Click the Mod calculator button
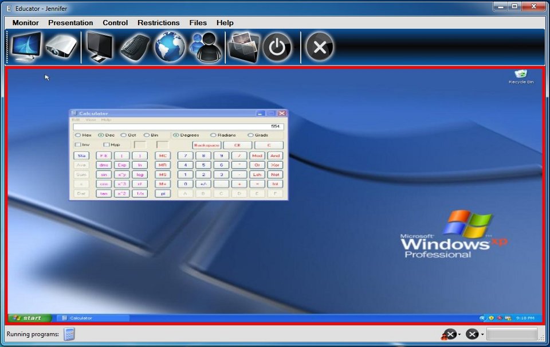550x347 pixels. [x=257, y=155]
